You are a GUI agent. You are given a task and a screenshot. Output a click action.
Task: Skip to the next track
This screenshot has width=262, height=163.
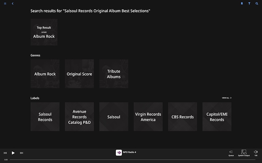click(22, 153)
